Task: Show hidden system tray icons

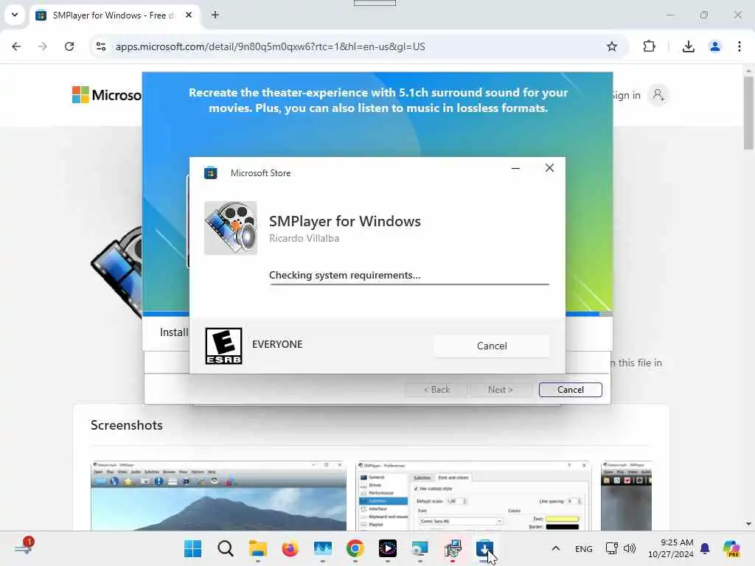Action: 556,548
